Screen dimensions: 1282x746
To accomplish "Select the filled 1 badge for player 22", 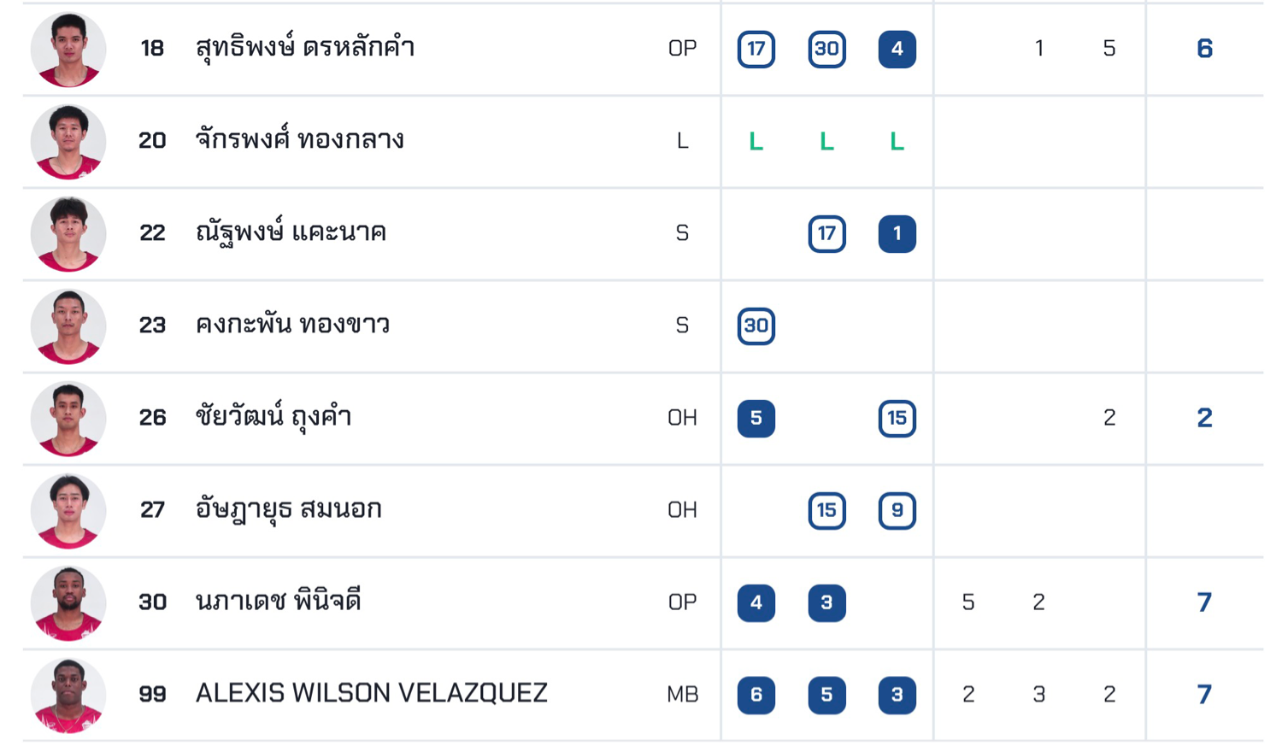I will tap(897, 233).
